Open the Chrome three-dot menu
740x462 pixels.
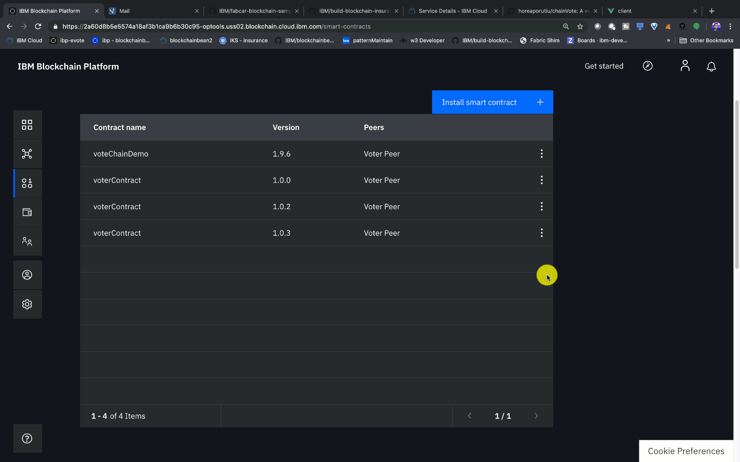pos(730,26)
